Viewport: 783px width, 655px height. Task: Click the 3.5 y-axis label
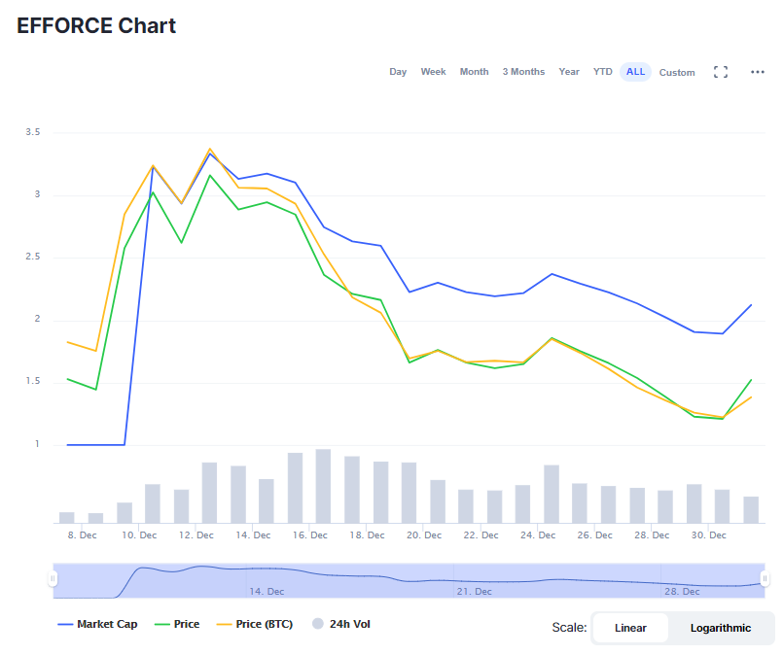[33, 132]
